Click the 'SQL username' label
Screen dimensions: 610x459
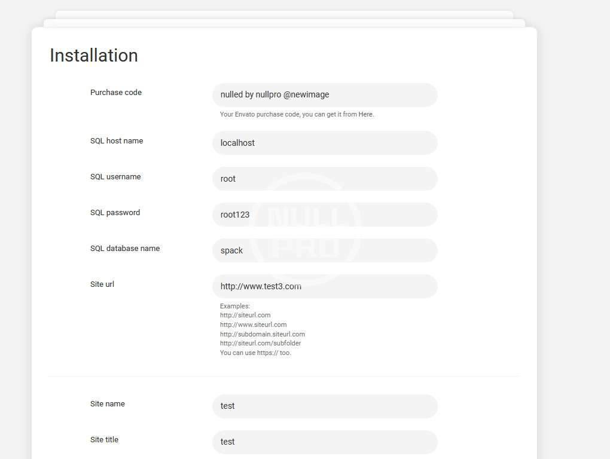(115, 177)
